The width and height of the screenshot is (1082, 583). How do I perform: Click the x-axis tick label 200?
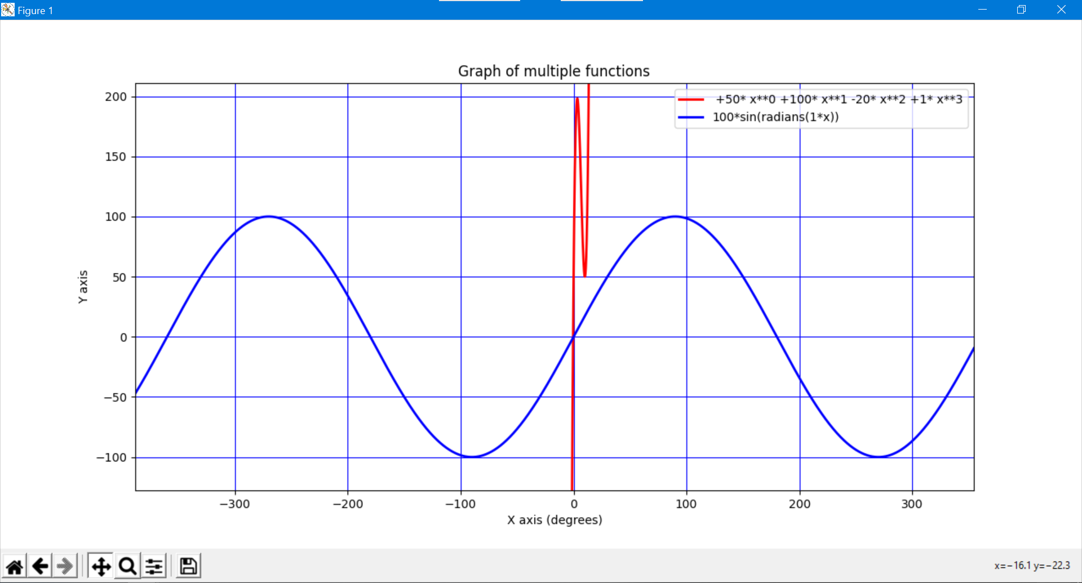pyautogui.click(x=800, y=504)
